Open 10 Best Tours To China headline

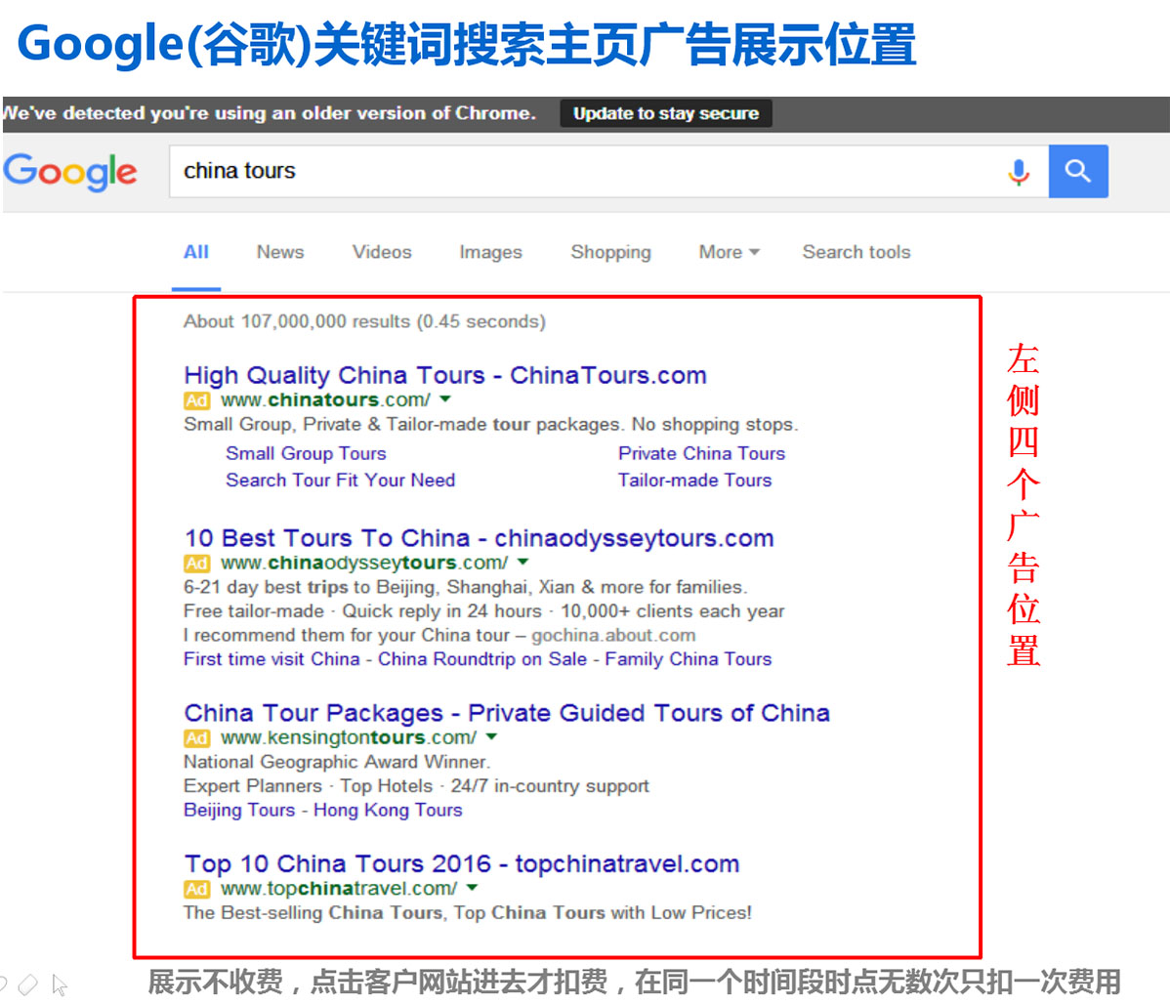click(480, 538)
